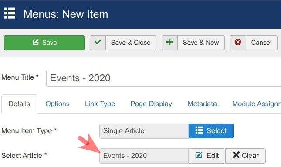Click the Single Article type field
This screenshot has height=167, width=281.
tap(144, 131)
